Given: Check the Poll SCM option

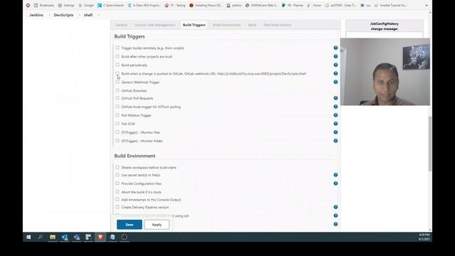Looking at the screenshot, I should [117, 124].
